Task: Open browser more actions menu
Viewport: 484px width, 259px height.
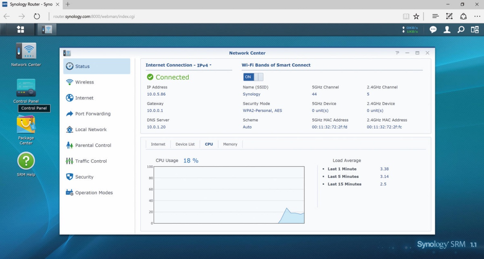Action: point(477,16)
